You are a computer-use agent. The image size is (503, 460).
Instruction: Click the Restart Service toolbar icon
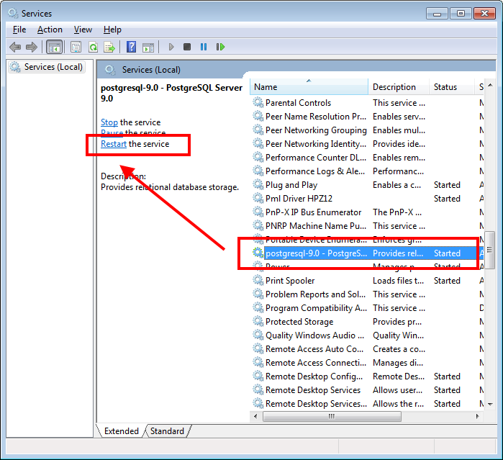[x=220, y=47]
